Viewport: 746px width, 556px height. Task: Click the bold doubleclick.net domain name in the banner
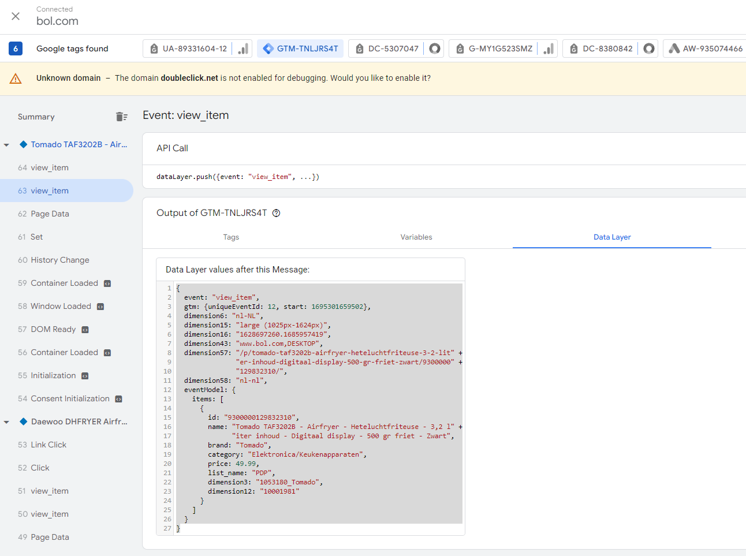pyautogui.click(x=189, y=78)
